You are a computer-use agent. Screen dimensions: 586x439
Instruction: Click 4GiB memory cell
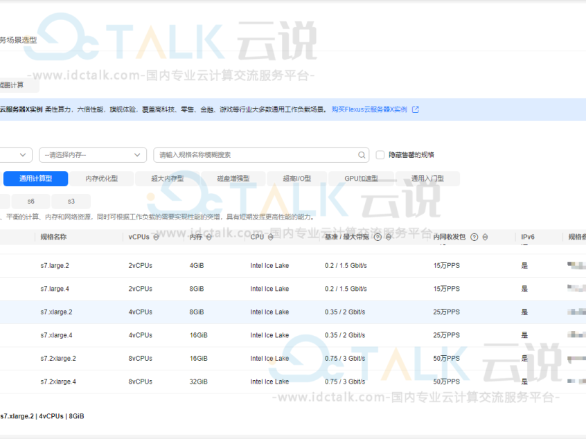pos(197,266)
